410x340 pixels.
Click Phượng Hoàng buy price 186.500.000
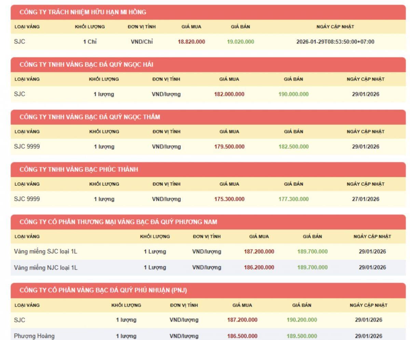point(242,336)
